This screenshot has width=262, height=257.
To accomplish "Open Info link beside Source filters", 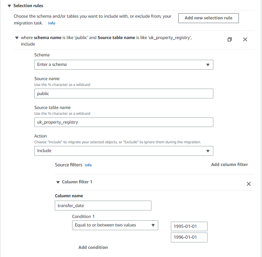I will pos(88,165).
